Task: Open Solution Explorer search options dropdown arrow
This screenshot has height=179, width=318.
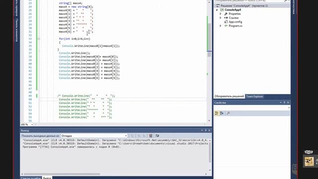Action: 289,1
